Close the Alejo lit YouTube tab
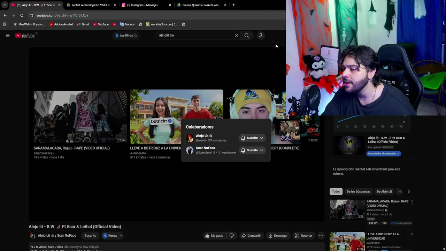The image size is (446, 251). [x=60, y=5]
